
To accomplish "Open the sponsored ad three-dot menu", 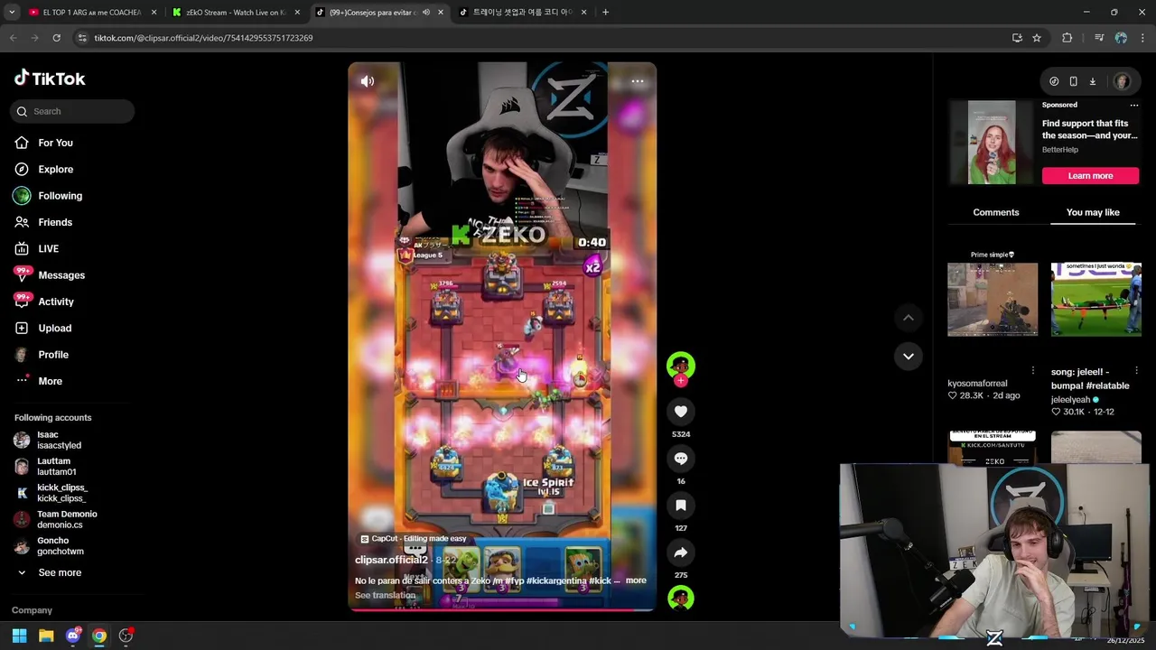I will [1134, 105].
